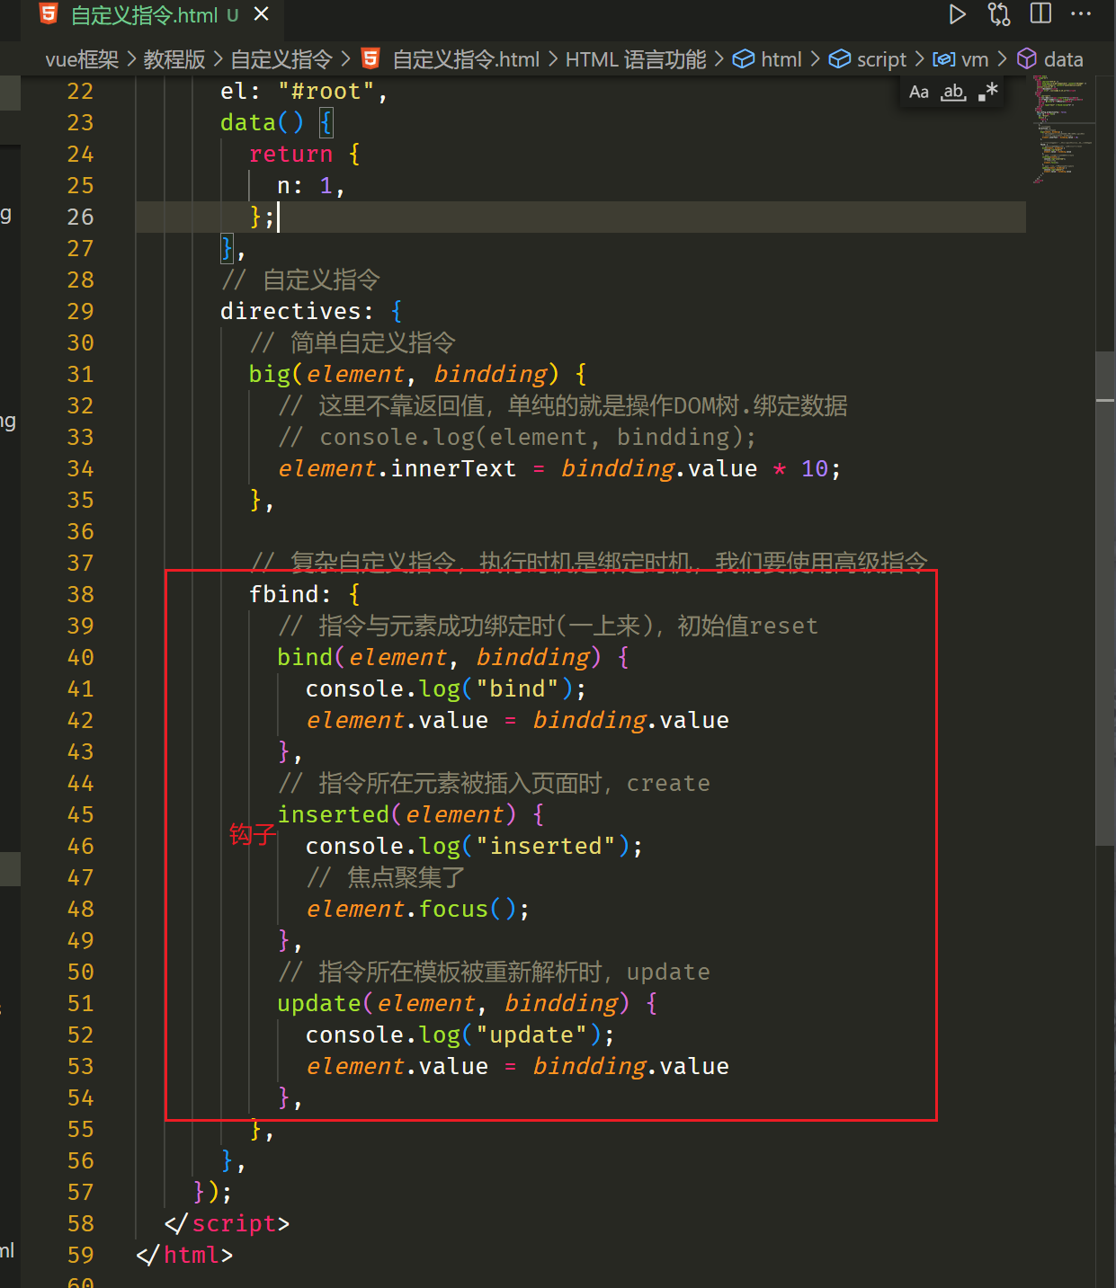Image resolution: width=1116 pixels, height=1288 pixels.
Task: Click 'bind' hook function name on line 40
Action: 305,657
